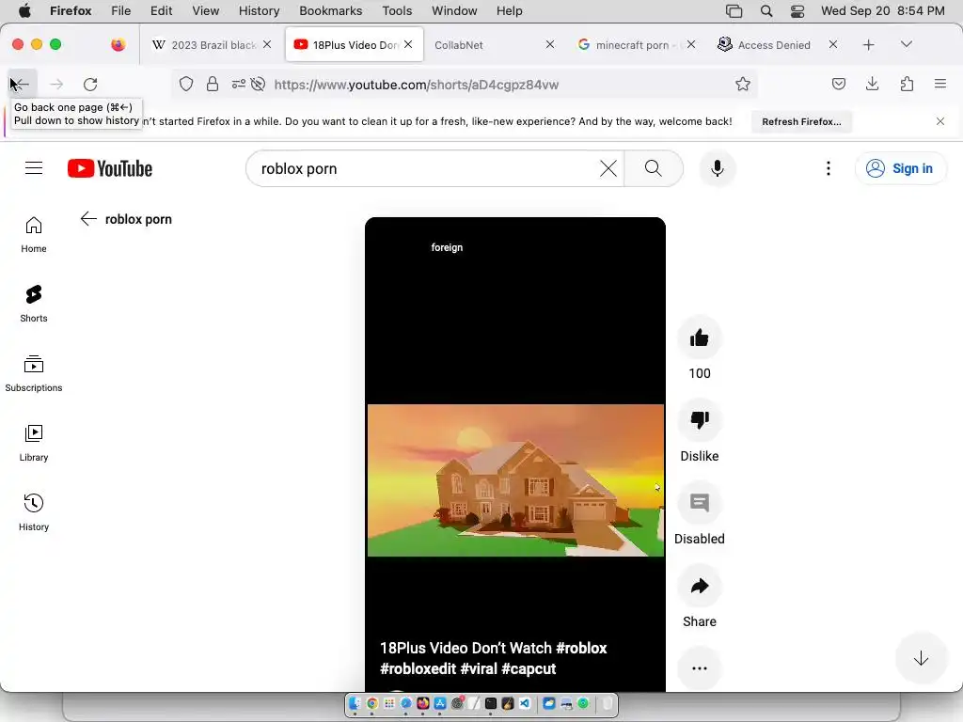This screenshot has width=963, height=722.
Task: Clear the YouTube search box text
Action: pos(608,168)
